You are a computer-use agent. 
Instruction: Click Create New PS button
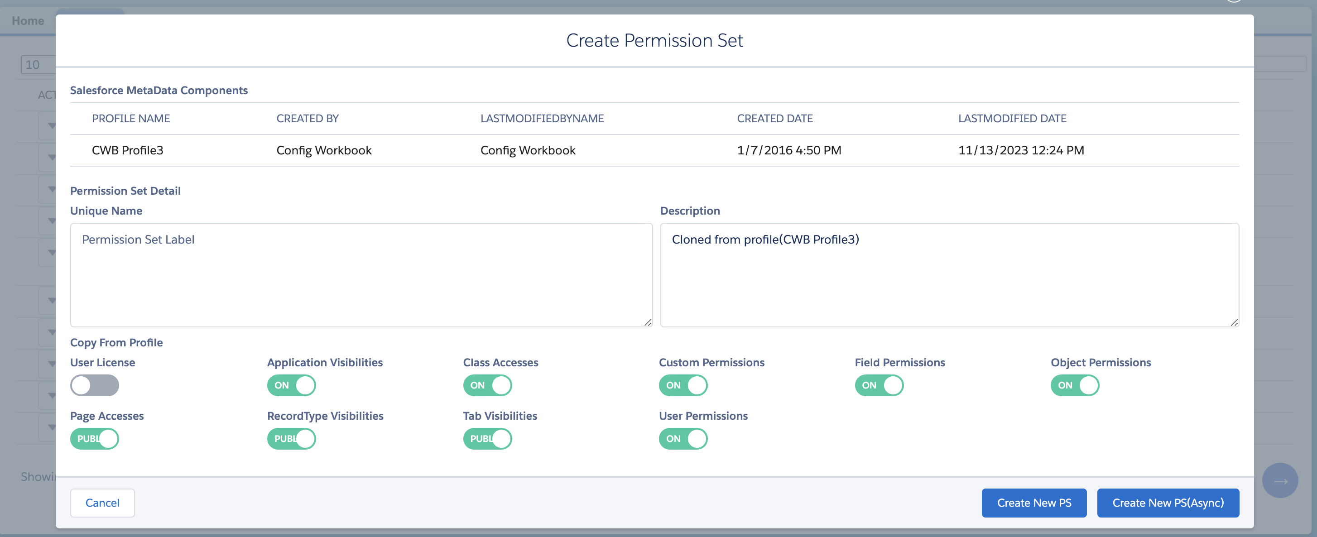1034,503
